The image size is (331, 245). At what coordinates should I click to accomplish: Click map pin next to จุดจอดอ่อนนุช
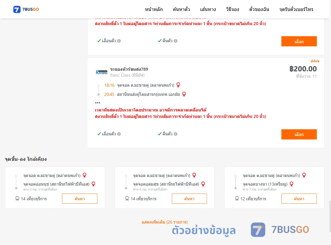(x=93, y=184)
